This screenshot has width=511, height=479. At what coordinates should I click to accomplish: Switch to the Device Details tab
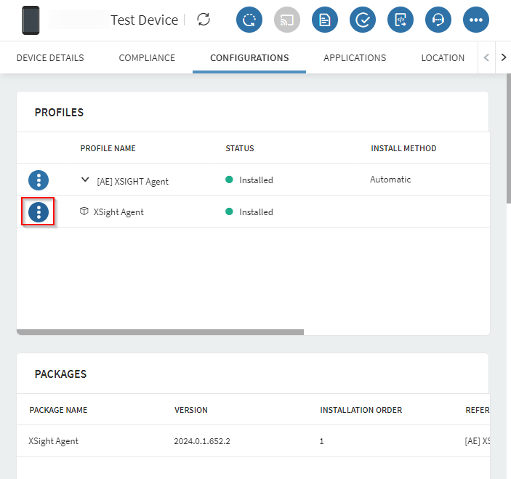coord(50,58)
